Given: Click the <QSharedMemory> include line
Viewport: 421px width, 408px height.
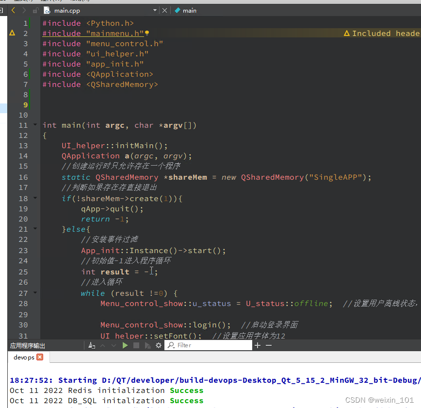Looking at the screenshot, I should pyautogui.click(x=100, y=85).
